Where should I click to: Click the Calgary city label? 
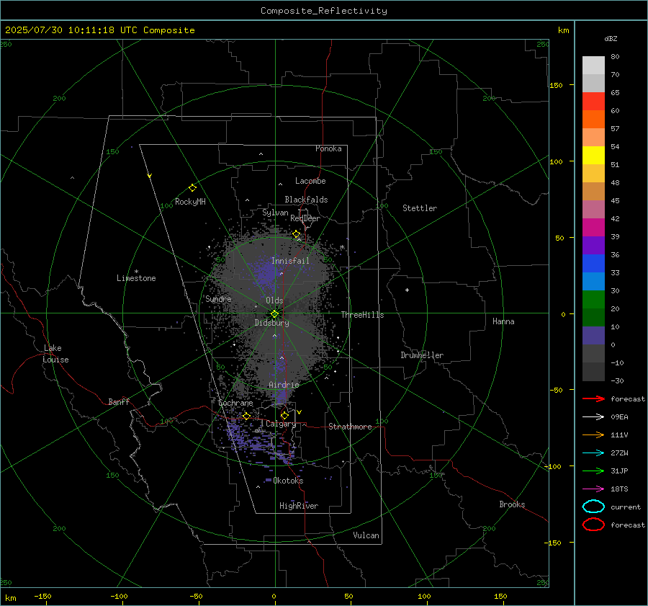(x=281, y=424)
